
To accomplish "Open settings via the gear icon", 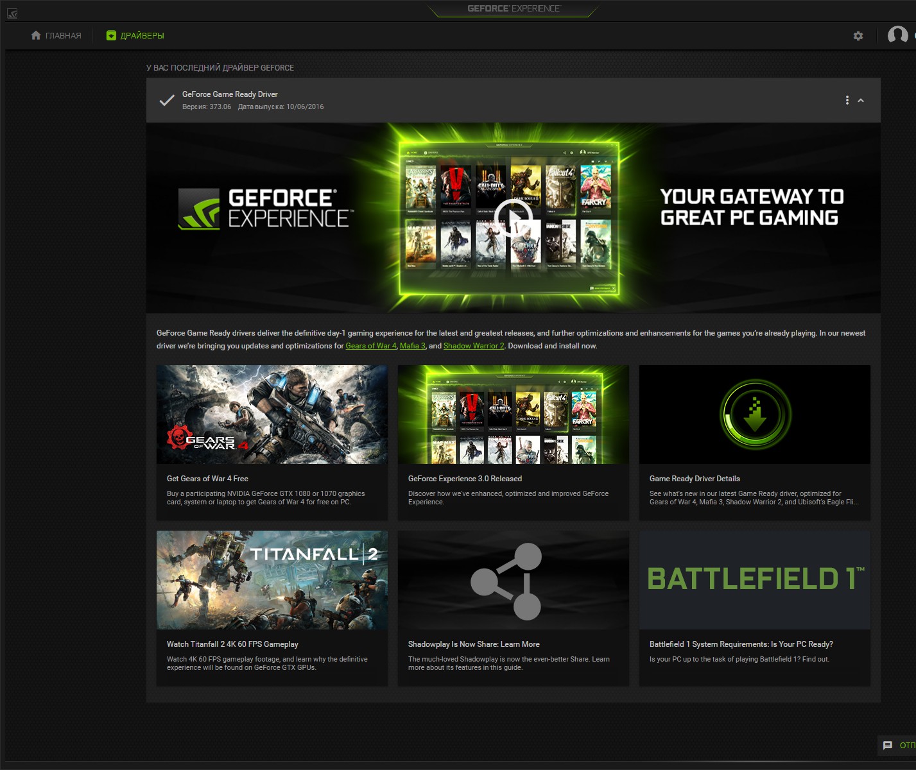I will coord(858,36).
